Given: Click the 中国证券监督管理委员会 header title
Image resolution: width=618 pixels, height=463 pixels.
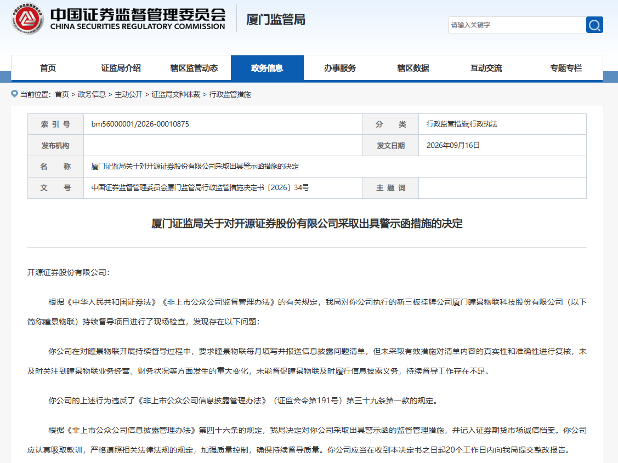Looking at the screenshot, I should [x=138, y=15].
